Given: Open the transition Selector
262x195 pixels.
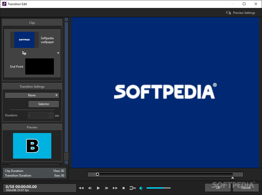Looking at the screenshot, I should coord(44,104).
